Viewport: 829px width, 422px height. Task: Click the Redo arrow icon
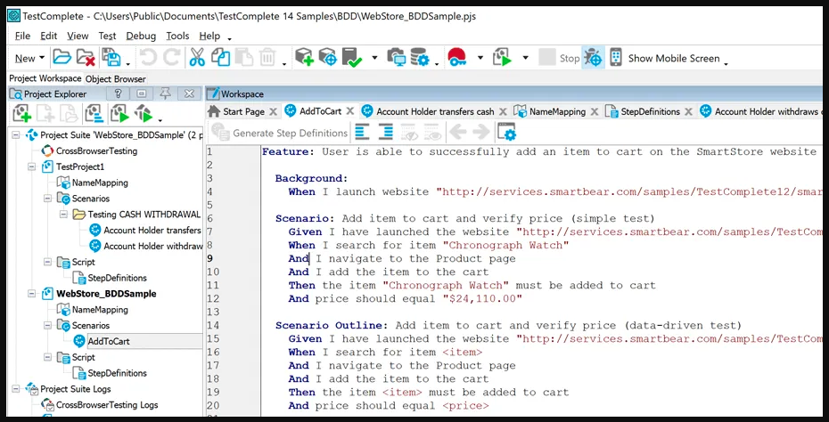coord(171,58)
